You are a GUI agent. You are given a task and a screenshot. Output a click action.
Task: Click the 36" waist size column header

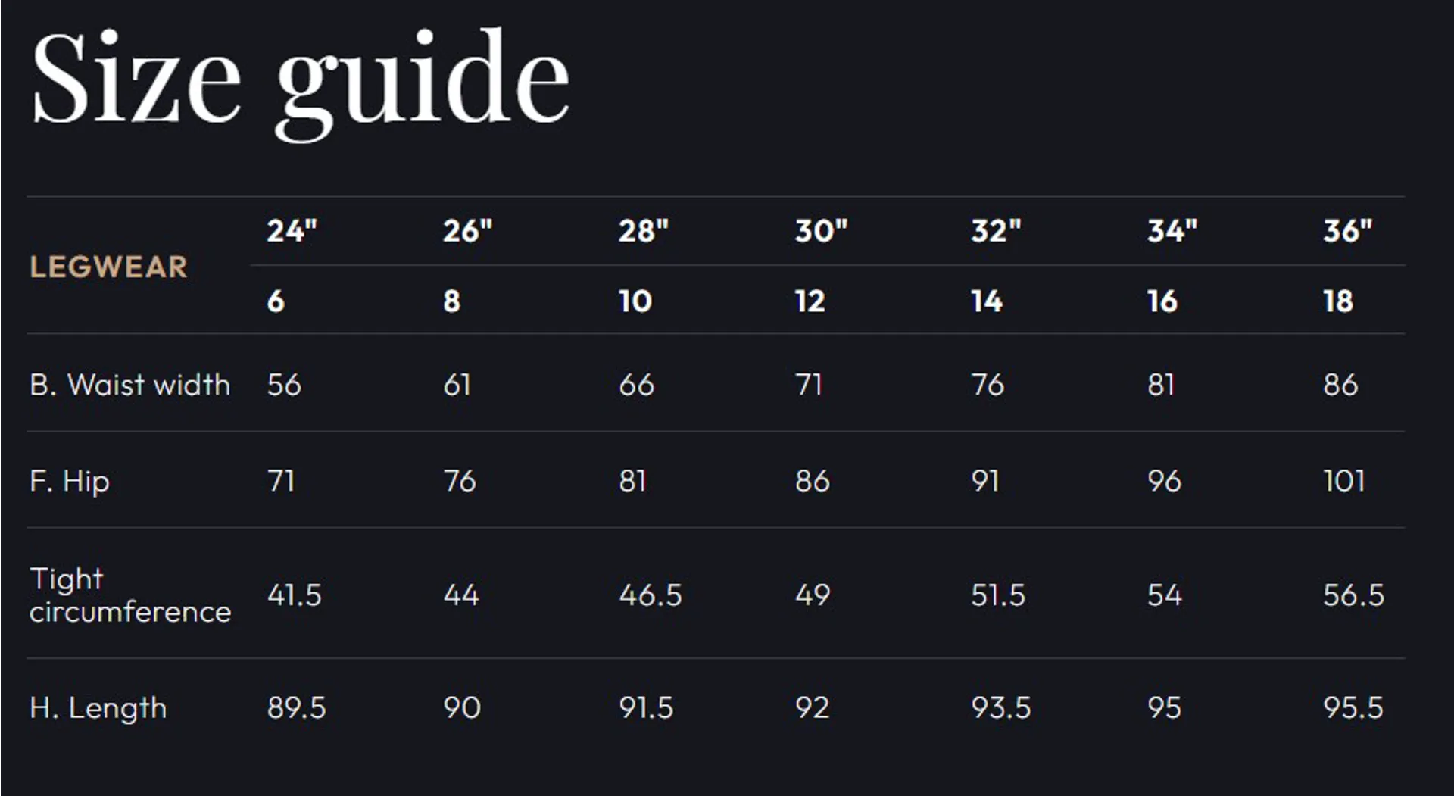(x=1348, y=230)
